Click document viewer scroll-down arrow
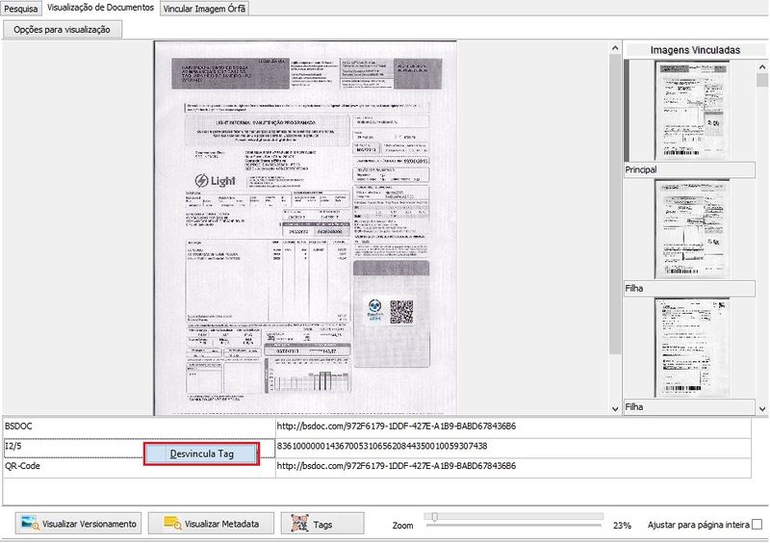The image size is (770, 543). coord(617,408)
